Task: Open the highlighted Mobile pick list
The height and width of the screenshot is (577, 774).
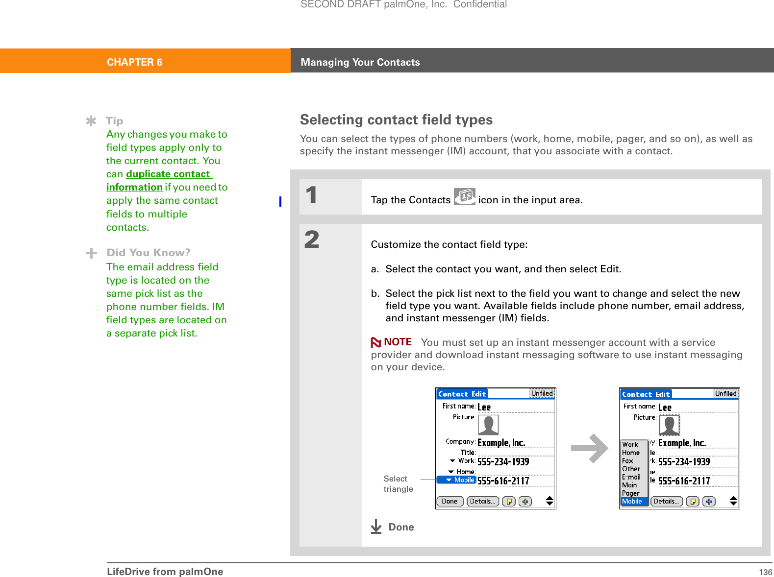Action: pyautogui.click(x=456, y=480)
